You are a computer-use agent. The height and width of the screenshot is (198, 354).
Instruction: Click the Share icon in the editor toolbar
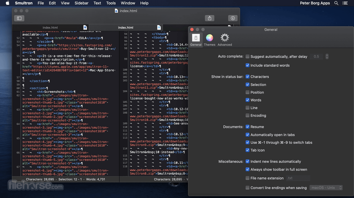click(x=210, y=18)
